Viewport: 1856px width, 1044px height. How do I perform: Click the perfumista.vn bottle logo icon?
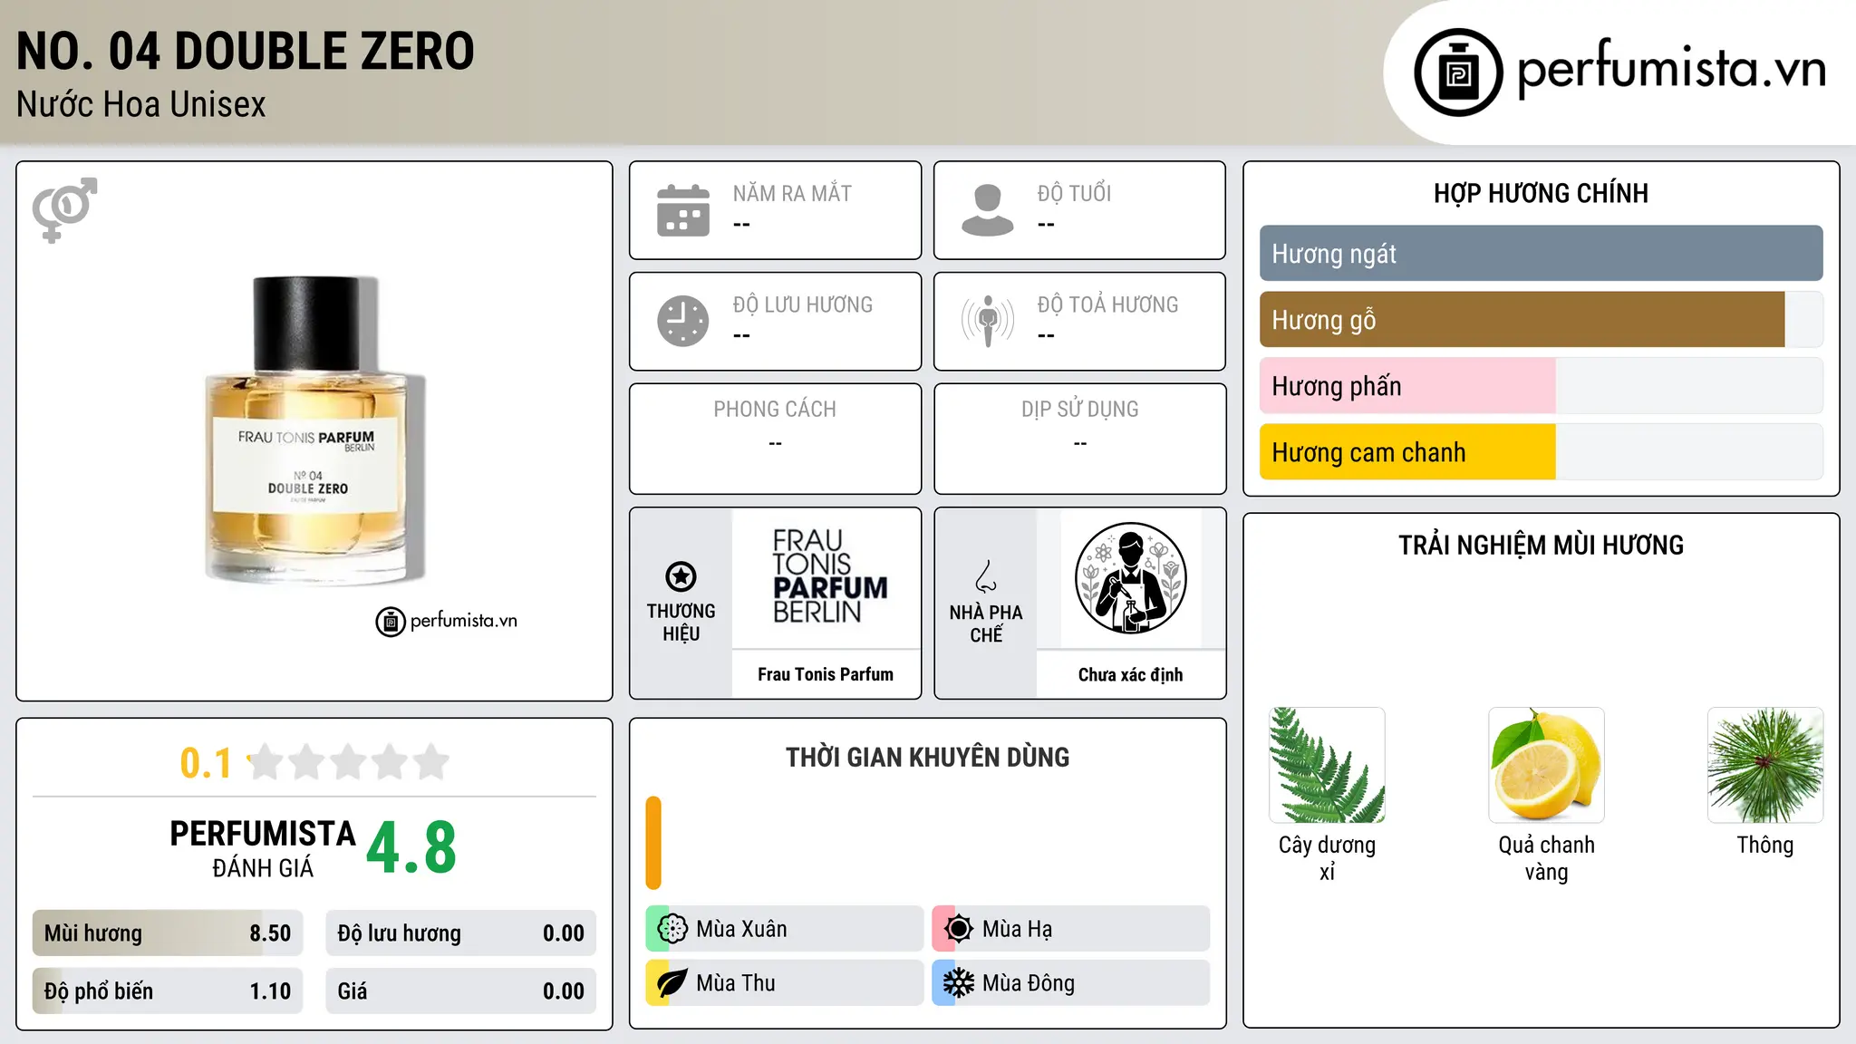1458,72
